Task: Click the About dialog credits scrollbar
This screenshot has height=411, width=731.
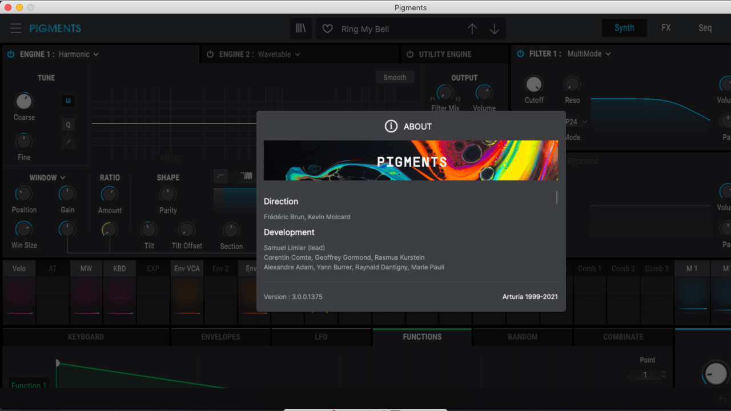Action: pos(557,198)
